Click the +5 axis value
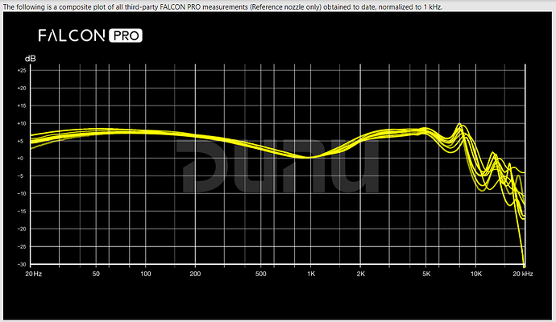This screenshot has width=556, height=322. tap(23, 141)
